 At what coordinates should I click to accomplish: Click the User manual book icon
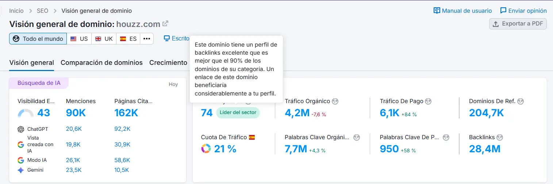(x=437, y=11)
